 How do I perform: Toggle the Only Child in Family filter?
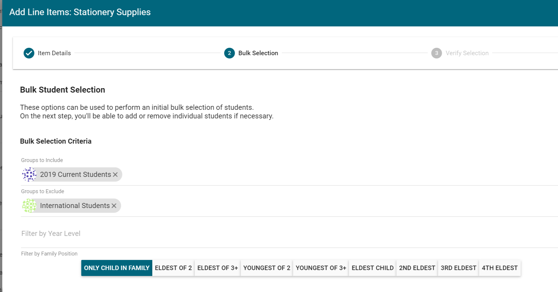point(116,268)
